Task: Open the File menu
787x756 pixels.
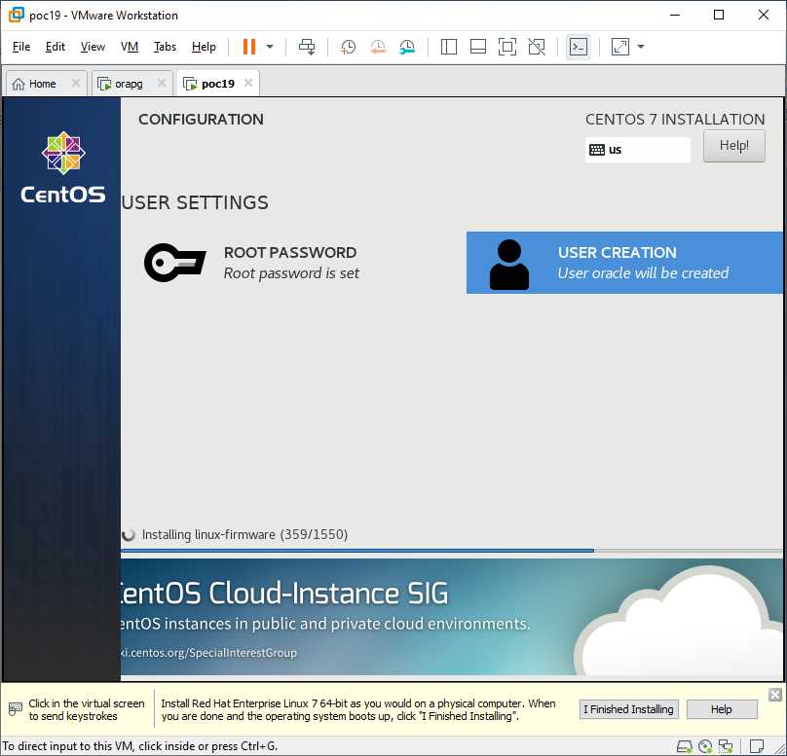Action: [21, 47]
